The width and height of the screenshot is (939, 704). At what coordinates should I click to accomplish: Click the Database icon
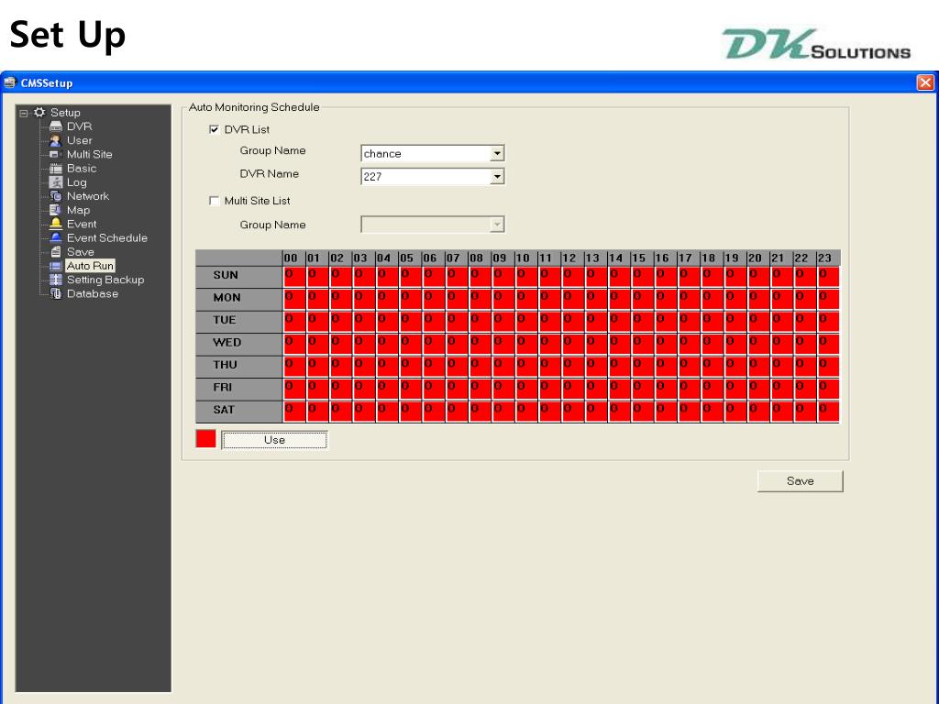pos(56,293)
